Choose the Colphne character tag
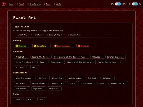 [108, 78]
